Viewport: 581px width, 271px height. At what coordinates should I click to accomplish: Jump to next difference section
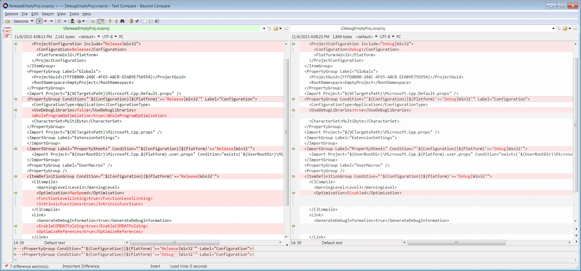tap(110, 21)
